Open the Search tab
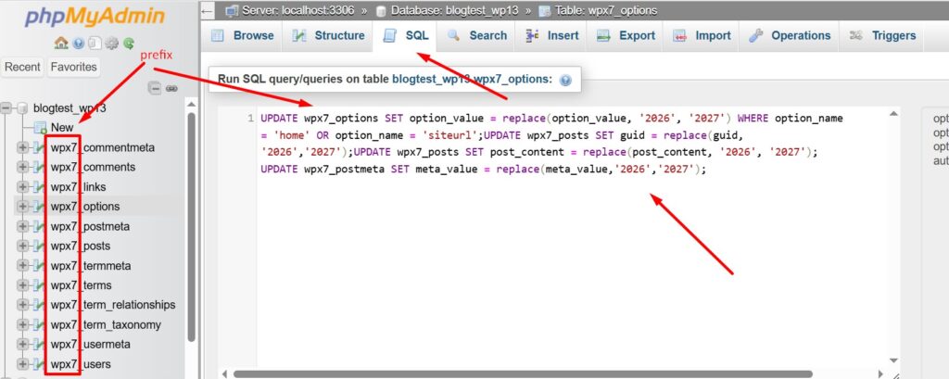The image size is (949, 379). (477, 36)
